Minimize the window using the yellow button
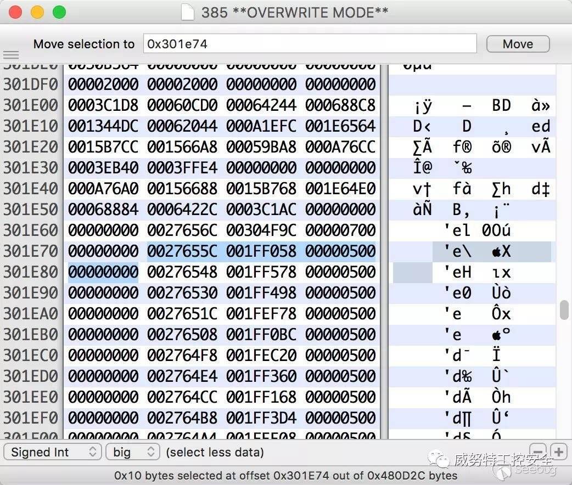 click(37, 12)
